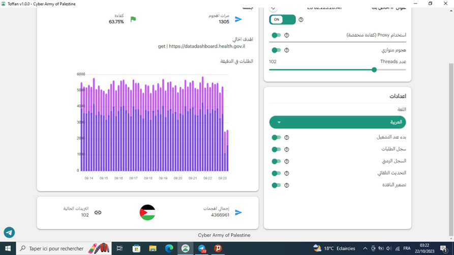
Task: Click the blue send arrow beside 1305 count
Action: 238,19
